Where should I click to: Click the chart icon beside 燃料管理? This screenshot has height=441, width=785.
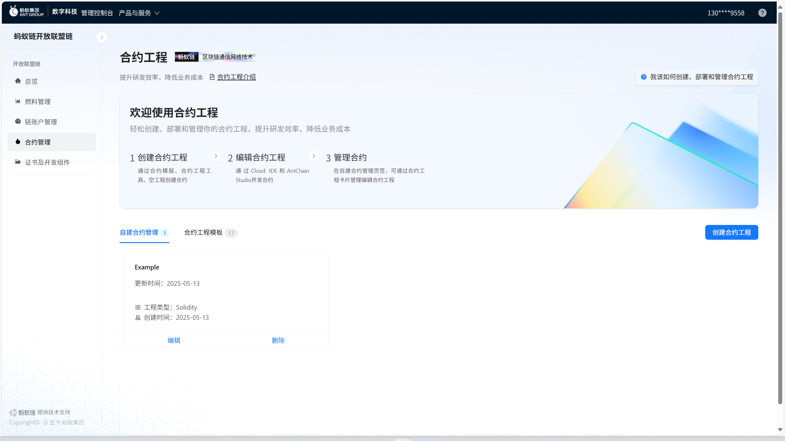18,101
